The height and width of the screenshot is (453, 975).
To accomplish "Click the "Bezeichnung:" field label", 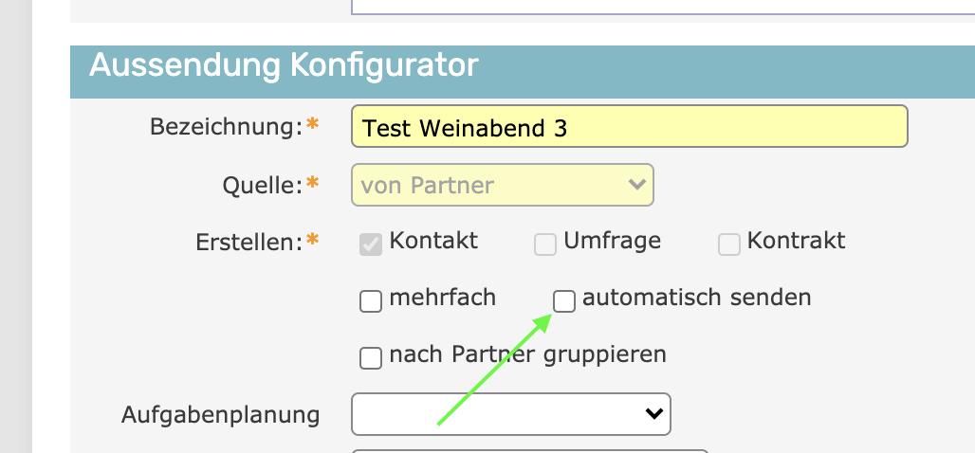I will click(225, 127).
